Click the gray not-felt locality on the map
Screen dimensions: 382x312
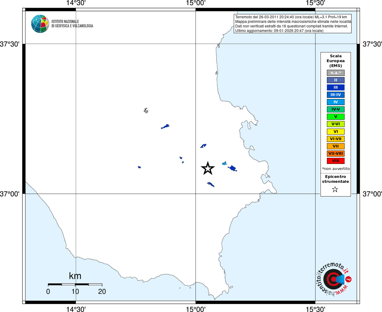[146, 110]
